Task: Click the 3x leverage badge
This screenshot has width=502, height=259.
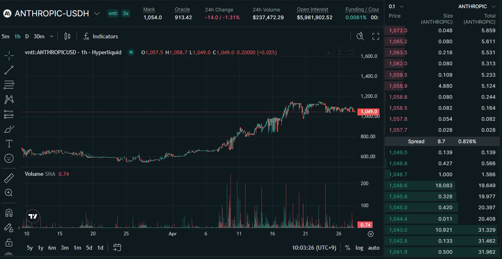Action: (x=125, y=13)
